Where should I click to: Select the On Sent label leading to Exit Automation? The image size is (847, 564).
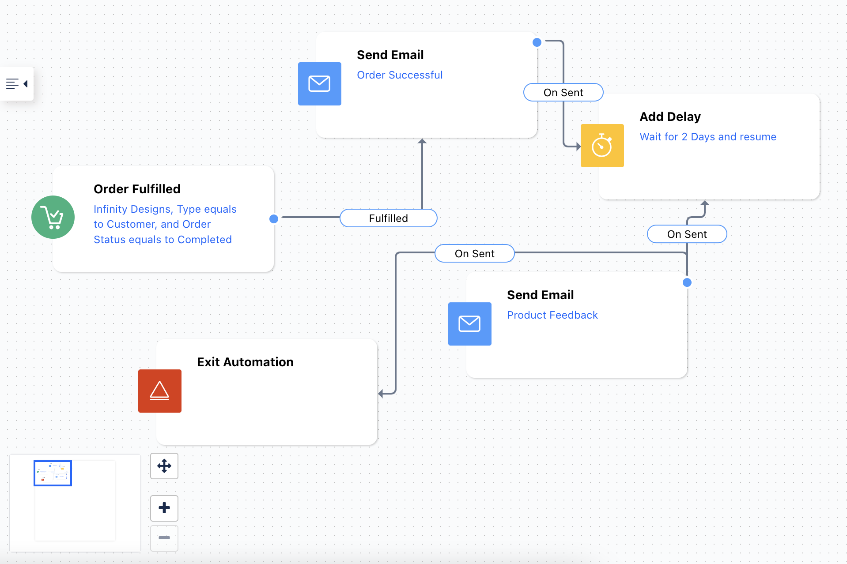475,253
